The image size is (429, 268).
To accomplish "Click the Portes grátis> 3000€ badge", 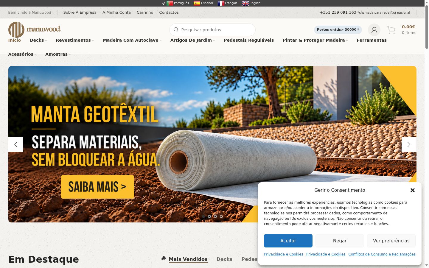I will [x=338, y=30].
